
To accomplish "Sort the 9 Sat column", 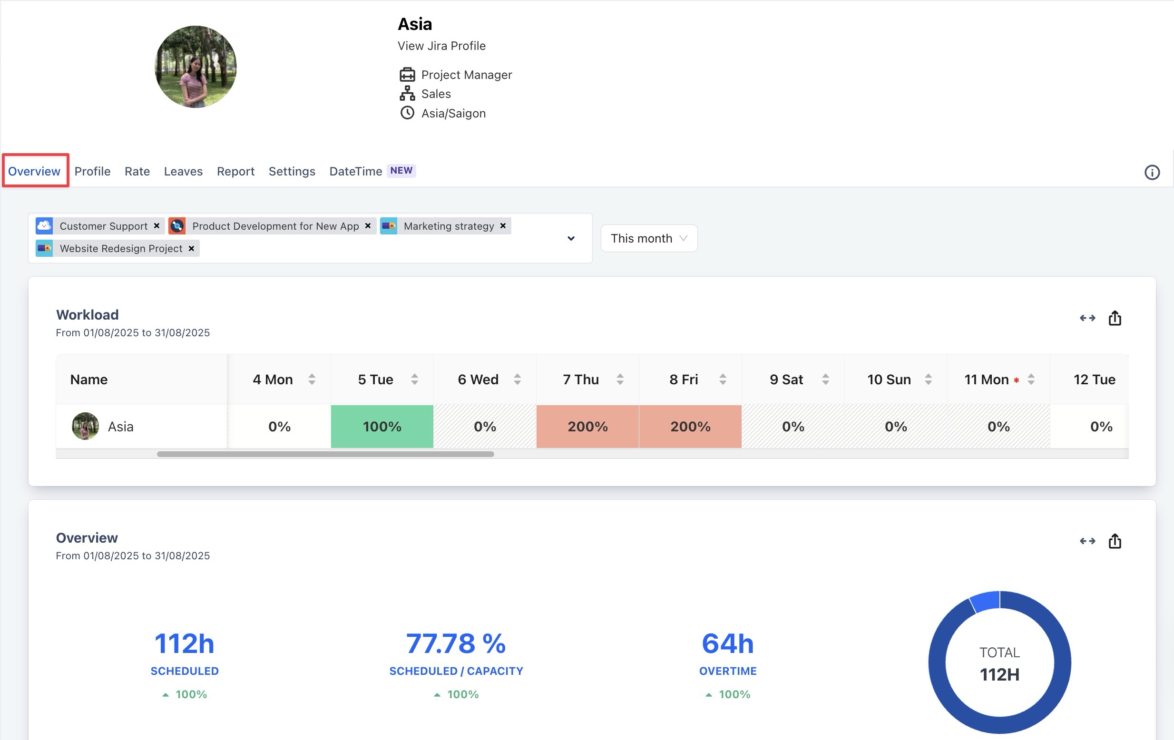I will point(825,379).
